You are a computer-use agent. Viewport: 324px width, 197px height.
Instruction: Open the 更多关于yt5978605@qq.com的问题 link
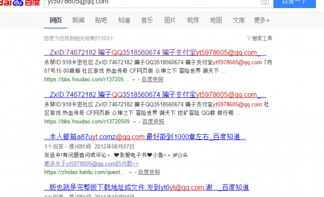pyautogui.click(x=91, y=163)
